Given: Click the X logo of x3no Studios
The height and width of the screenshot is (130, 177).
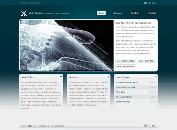Looking at the screenshot, I should (24, 13).
